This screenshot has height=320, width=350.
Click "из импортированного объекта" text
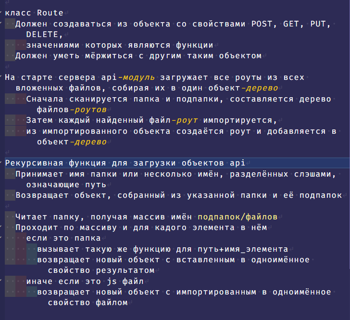pos(98,131)
